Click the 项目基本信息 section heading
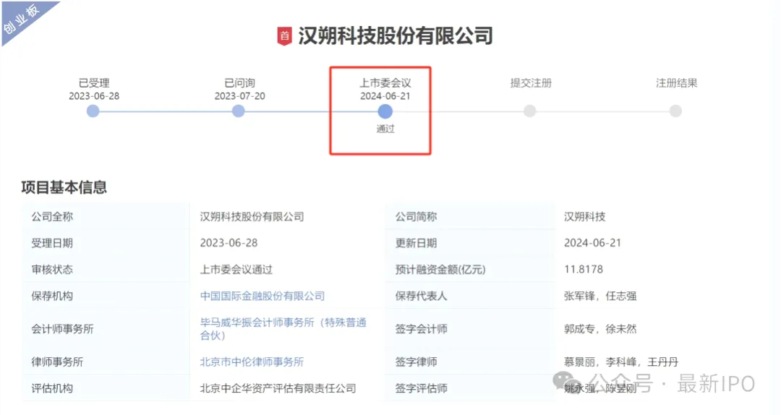781x415 pixels. tap(64, 187)
